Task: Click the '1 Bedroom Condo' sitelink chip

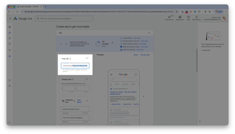Action: coord(116,104)
